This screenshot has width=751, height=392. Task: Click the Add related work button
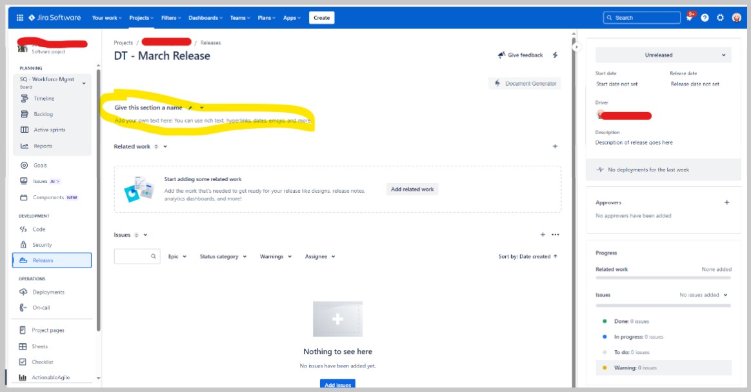[413, 189]
